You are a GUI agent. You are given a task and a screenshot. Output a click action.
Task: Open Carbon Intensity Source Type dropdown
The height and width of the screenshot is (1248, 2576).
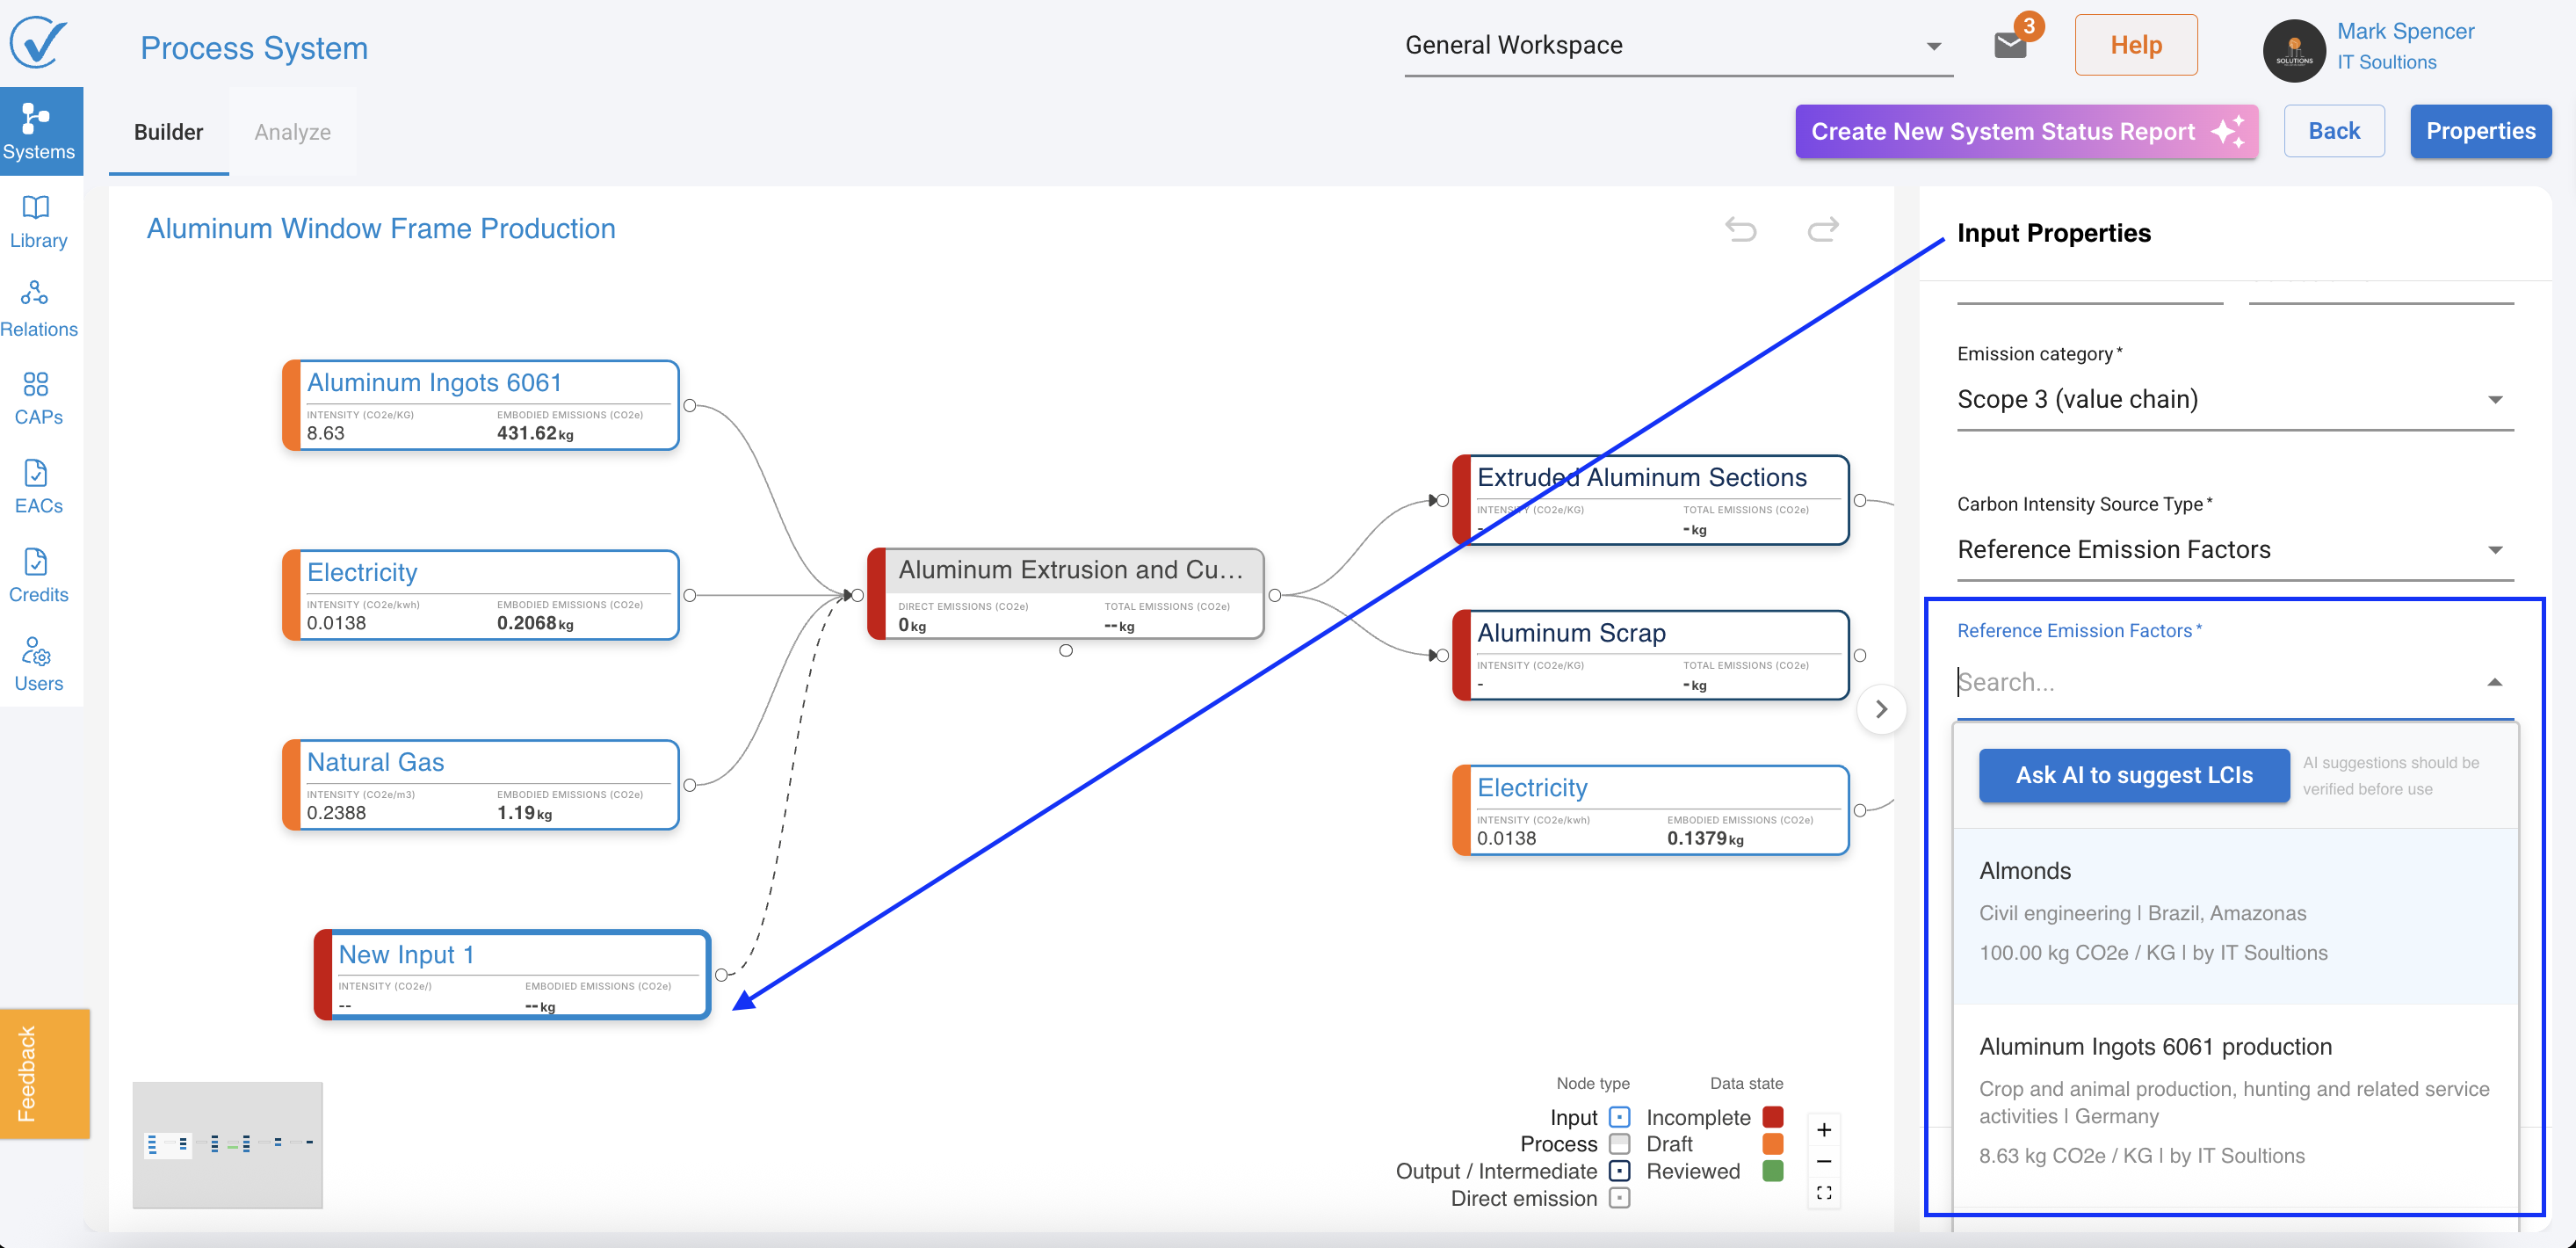(2234, 550)
